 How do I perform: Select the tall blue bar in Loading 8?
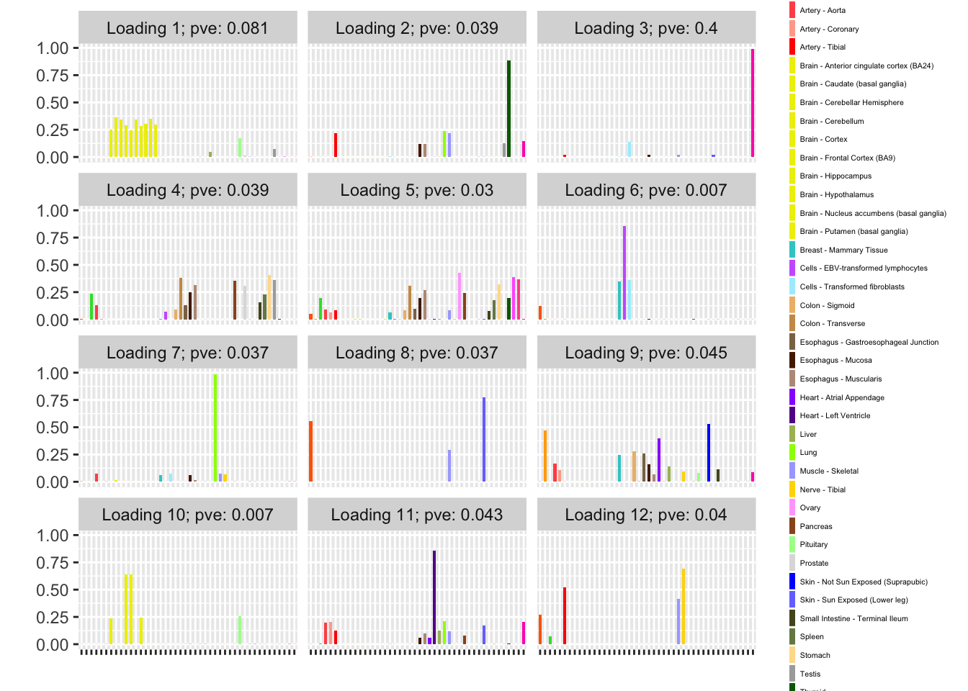point(484,439)
